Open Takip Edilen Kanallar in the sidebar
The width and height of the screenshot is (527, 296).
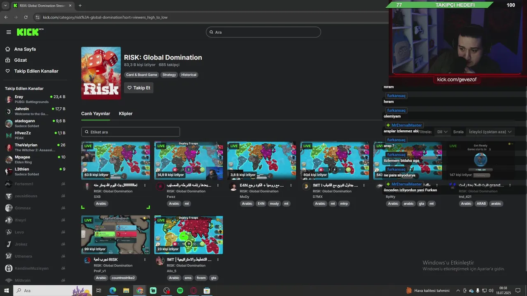coord(36,71)
